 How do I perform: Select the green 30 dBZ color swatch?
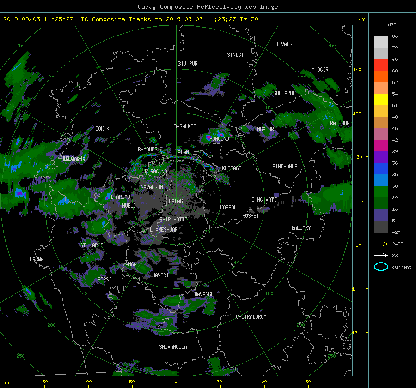381,191
